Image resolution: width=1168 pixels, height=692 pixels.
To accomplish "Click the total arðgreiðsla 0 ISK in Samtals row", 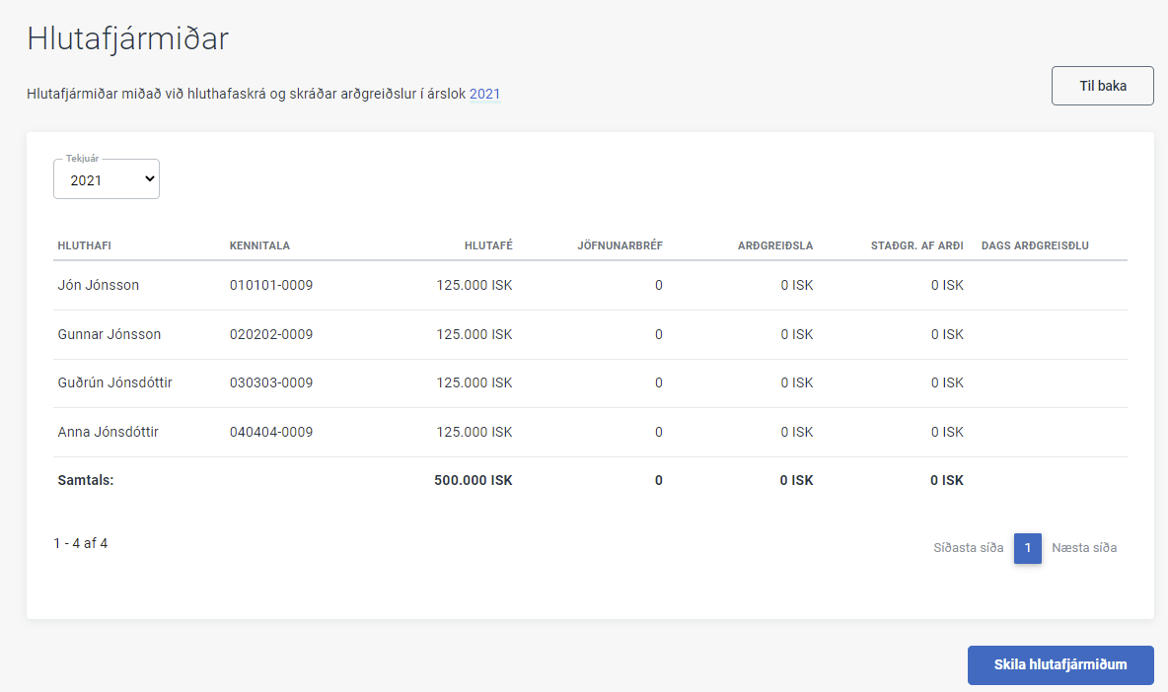I will click(796, 480).
